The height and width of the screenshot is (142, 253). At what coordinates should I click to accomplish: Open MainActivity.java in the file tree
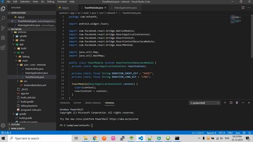[34, 69]
